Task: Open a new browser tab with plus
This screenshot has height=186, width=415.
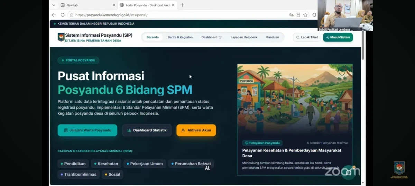Action: (x=182, y=5)
